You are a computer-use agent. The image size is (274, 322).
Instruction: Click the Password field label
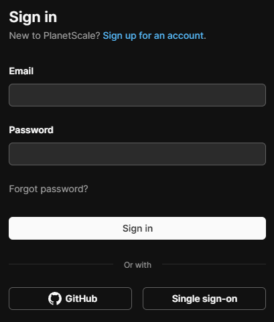31,130
